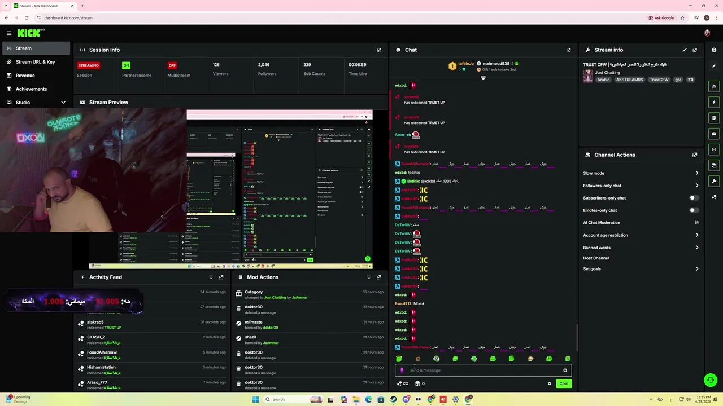Open the Achievements page

click(x=35, y=89)
